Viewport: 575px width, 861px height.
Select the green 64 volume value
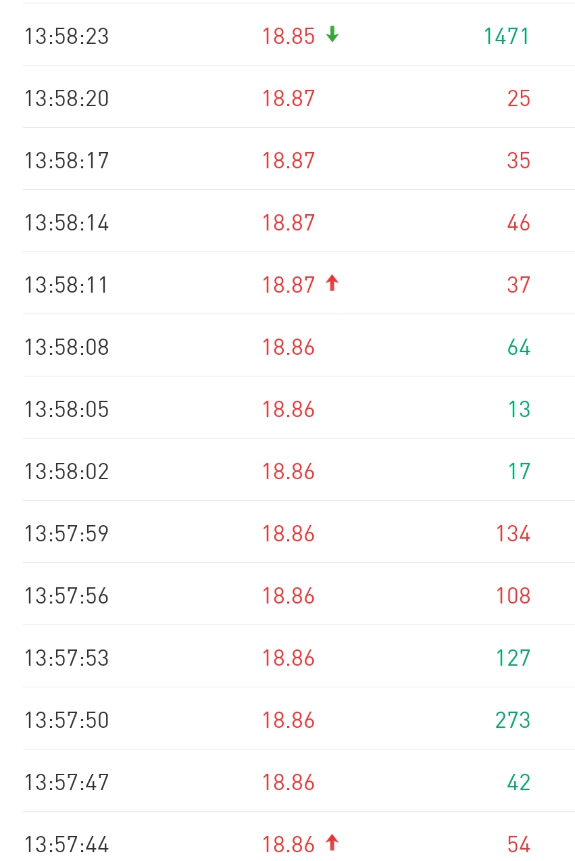tap(519, 347)
